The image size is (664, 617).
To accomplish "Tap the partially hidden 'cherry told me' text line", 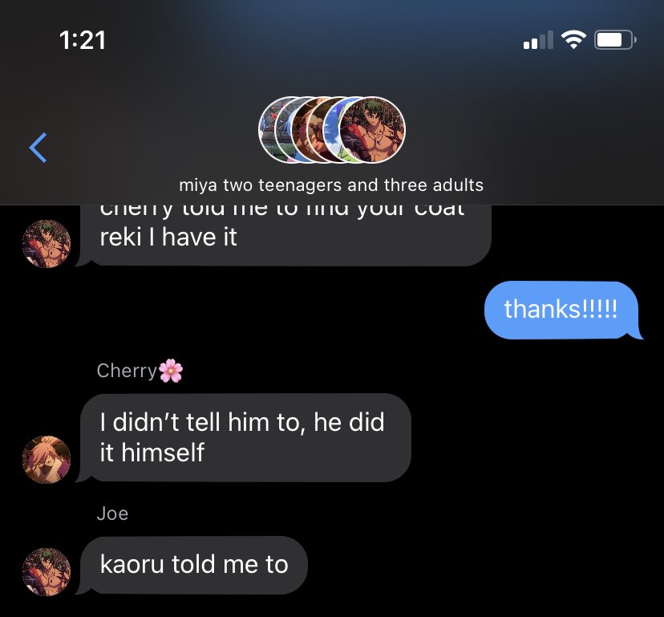I will 282,210.
